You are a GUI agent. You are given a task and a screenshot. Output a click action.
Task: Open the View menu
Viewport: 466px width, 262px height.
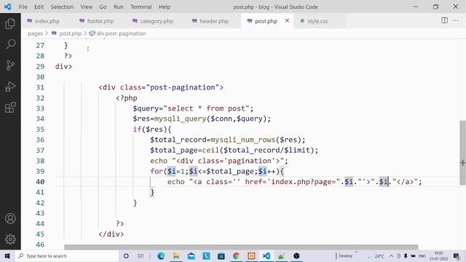[x=86, y=7]
